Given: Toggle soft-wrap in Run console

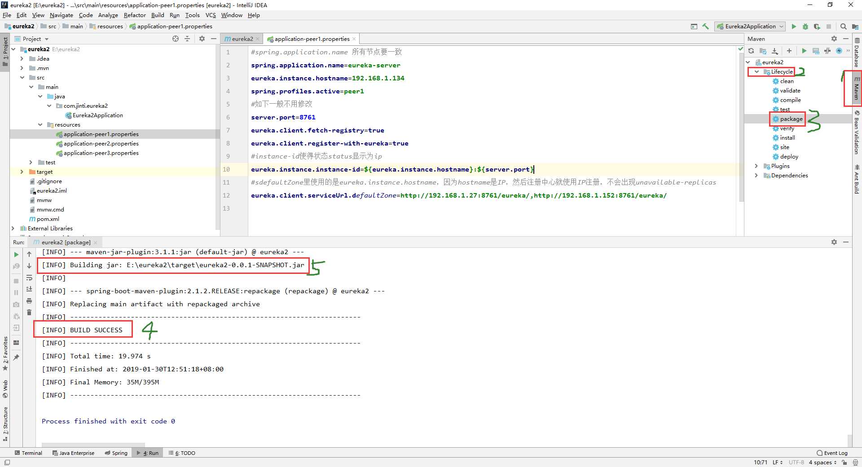Looking at the screenshot, I should (29, 278).
